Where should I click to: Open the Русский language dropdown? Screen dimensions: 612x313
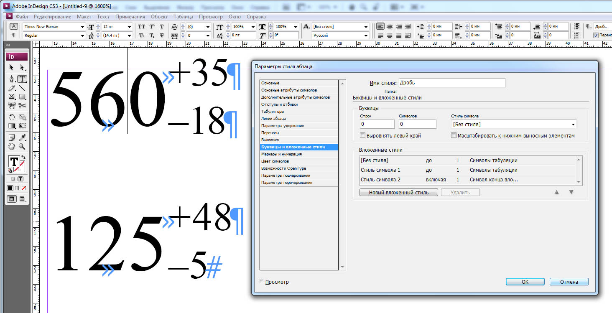(340, 36)
